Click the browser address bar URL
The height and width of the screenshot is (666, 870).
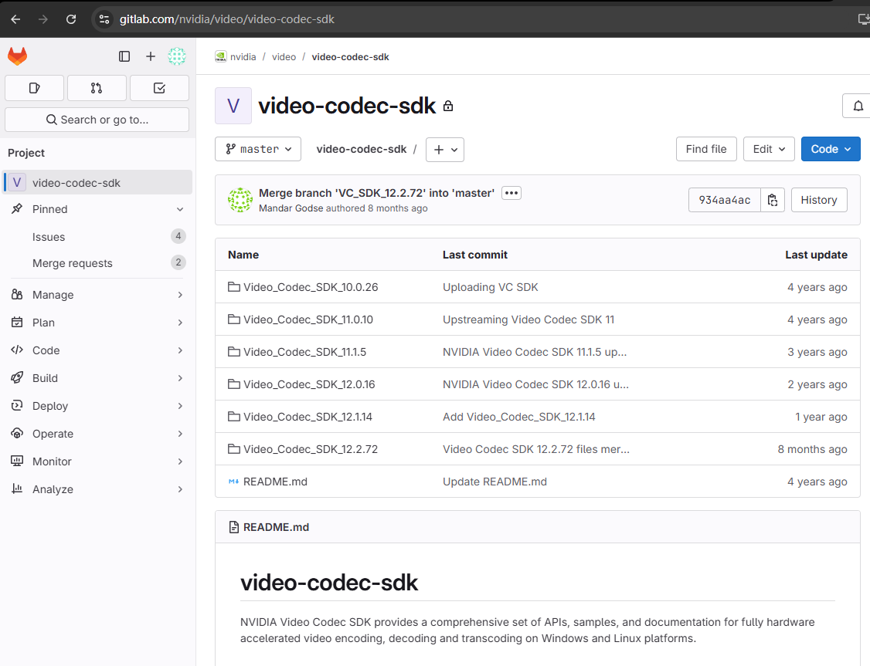[x=227, y=19]
